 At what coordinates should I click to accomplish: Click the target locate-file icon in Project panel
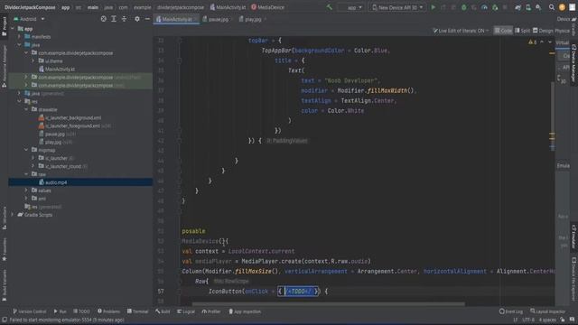pos(104,19)
